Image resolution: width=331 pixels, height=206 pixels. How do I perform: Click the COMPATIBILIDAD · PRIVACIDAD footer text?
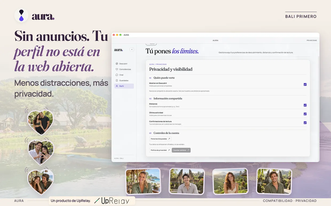click(x=290, y=201)
